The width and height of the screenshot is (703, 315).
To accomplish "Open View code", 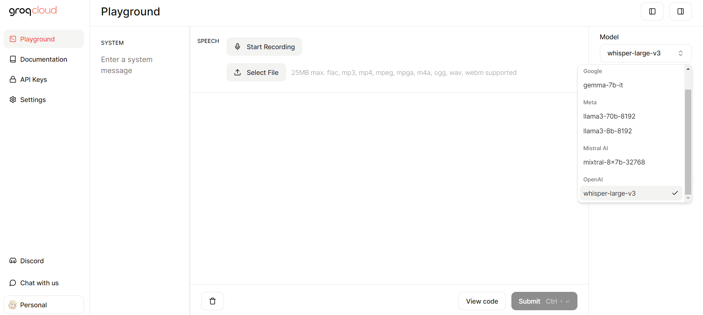I will pyautogui.click(x=482, y=301).
